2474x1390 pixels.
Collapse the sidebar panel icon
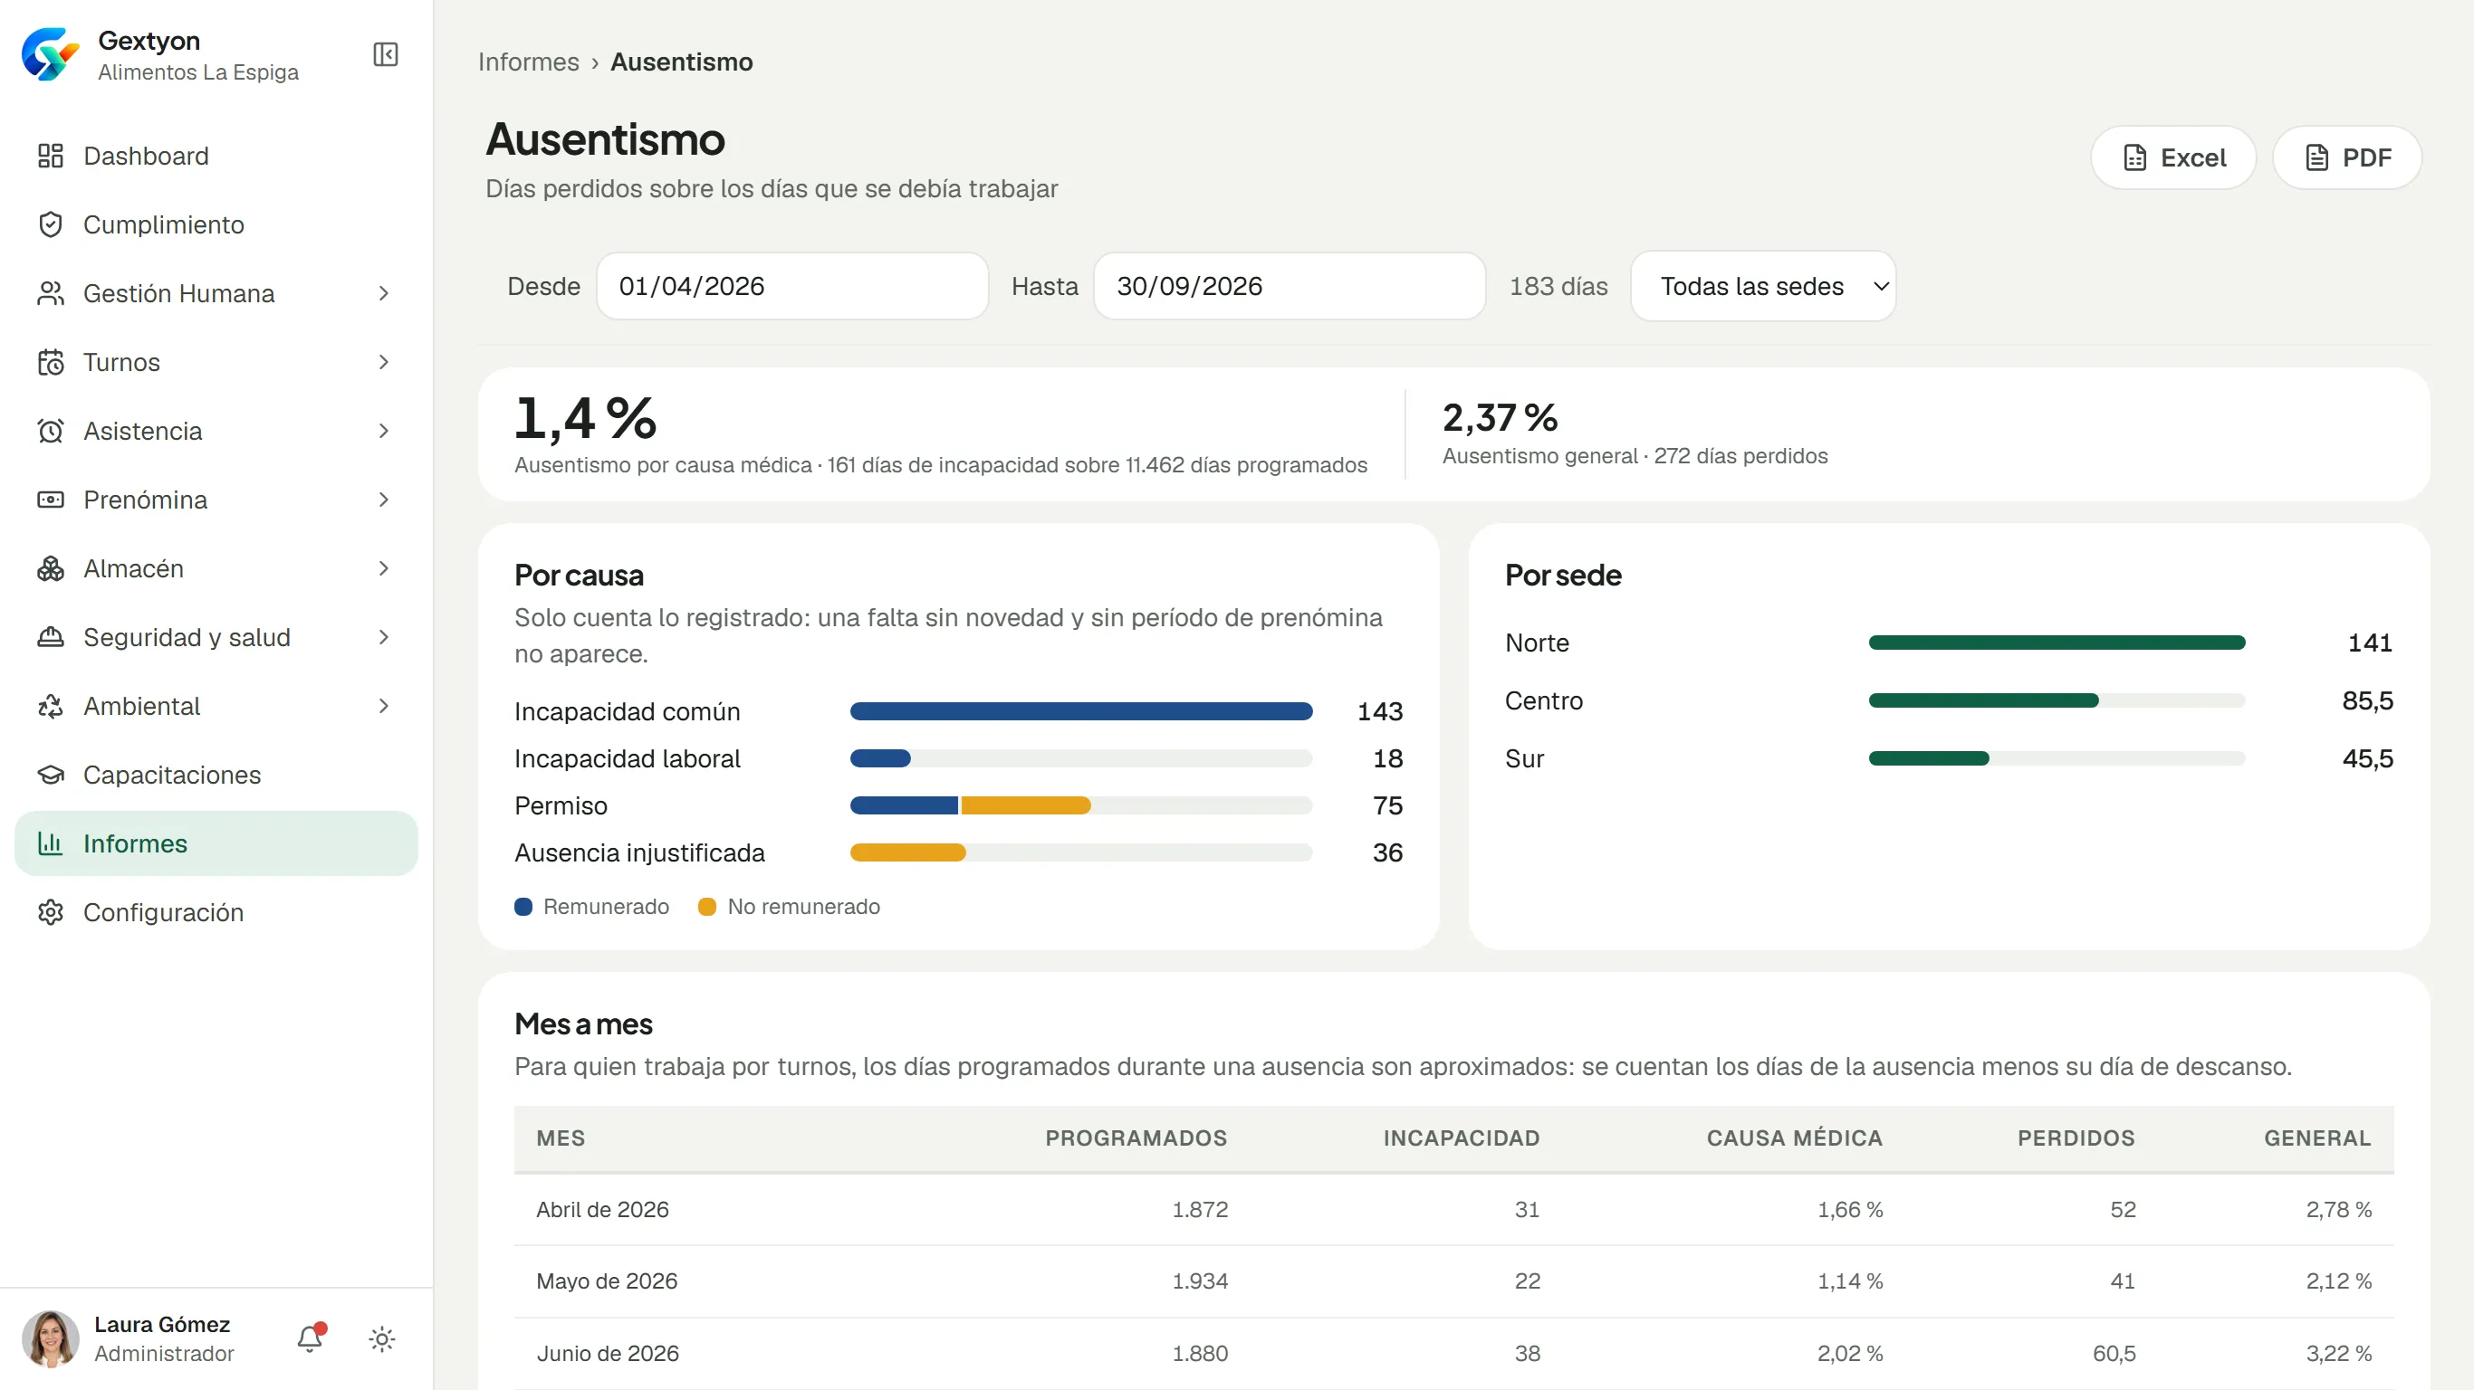(x=385, y=54)
